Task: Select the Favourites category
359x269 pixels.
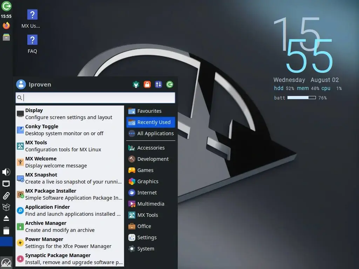Action: [x=151, y=111]
